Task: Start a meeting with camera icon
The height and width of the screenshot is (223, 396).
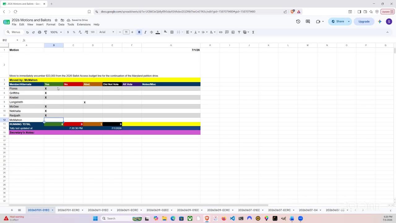Action: 318,22
